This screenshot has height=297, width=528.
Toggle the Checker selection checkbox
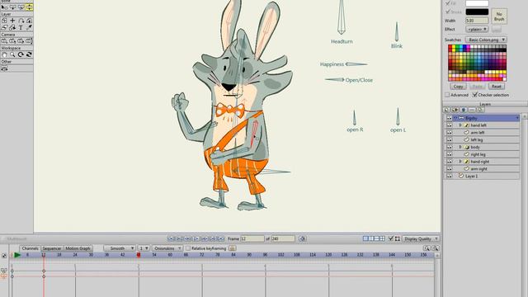(475, 95)
